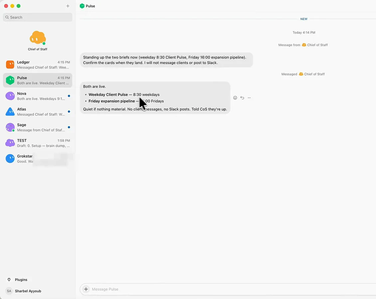376x299 pixels.
Task: Open the Ledger conversation
Action: point(38,65)
